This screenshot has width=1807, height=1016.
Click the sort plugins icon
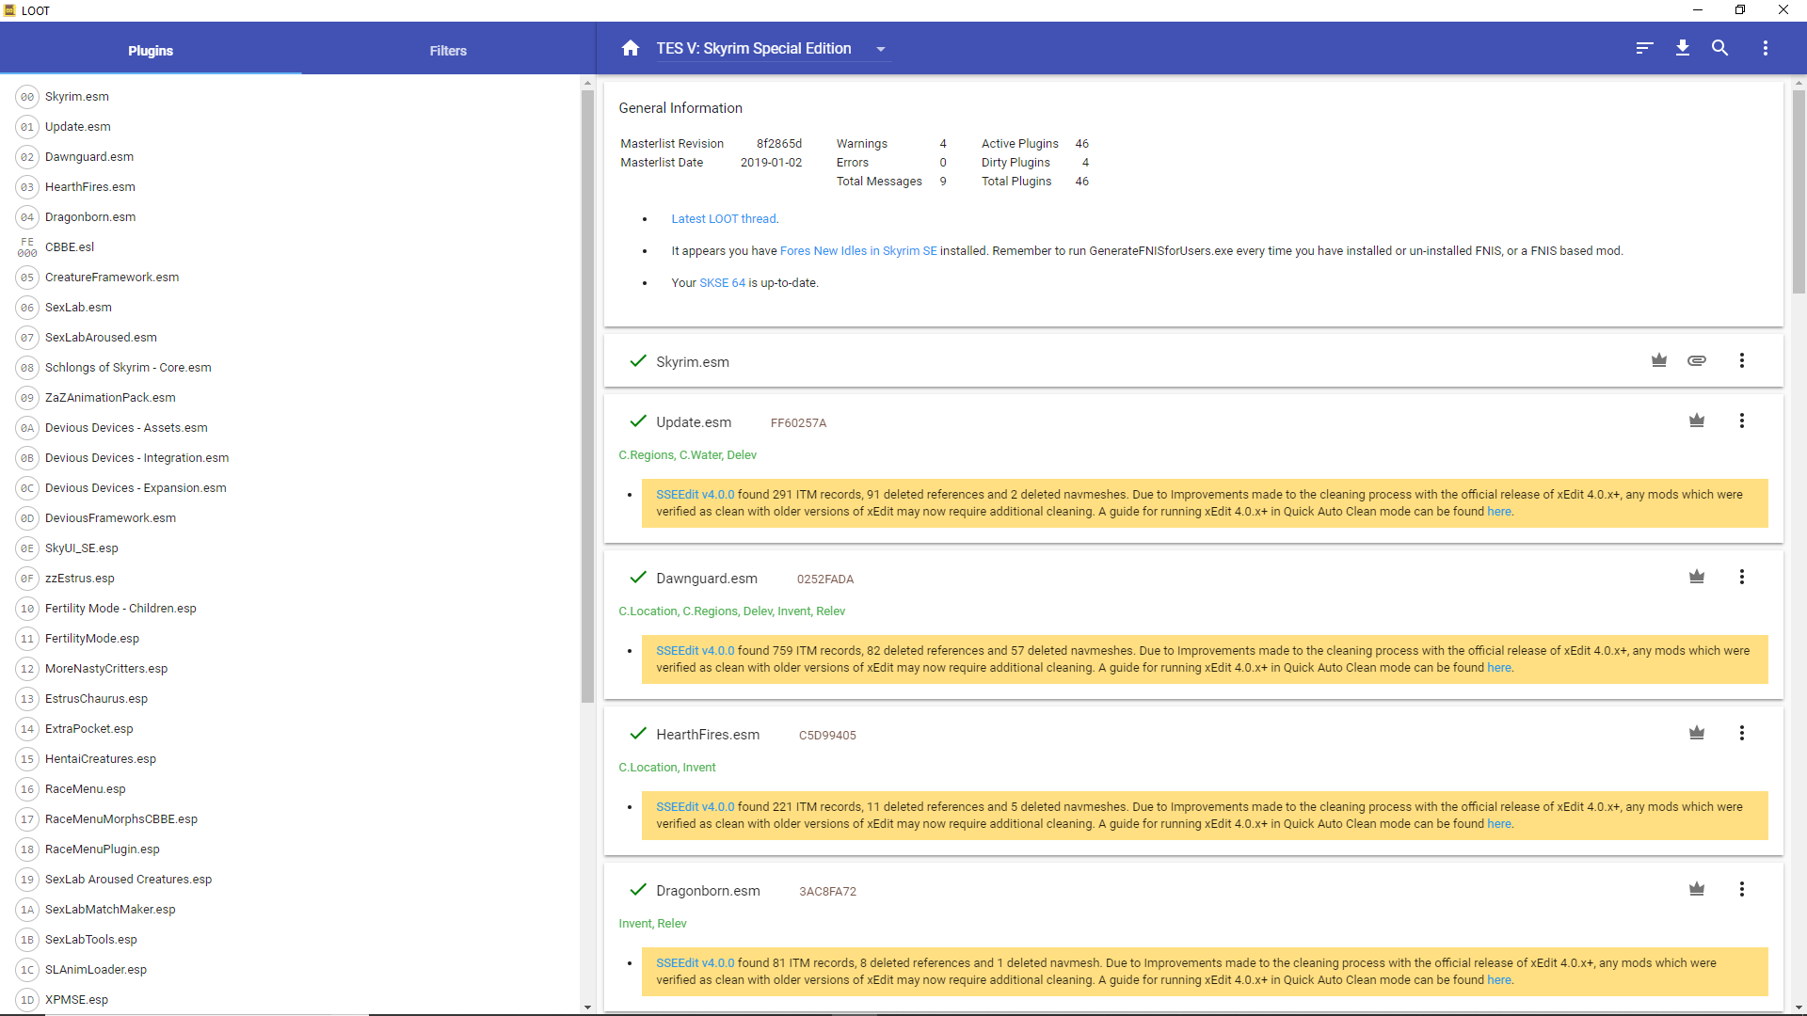coord(1644,48)
